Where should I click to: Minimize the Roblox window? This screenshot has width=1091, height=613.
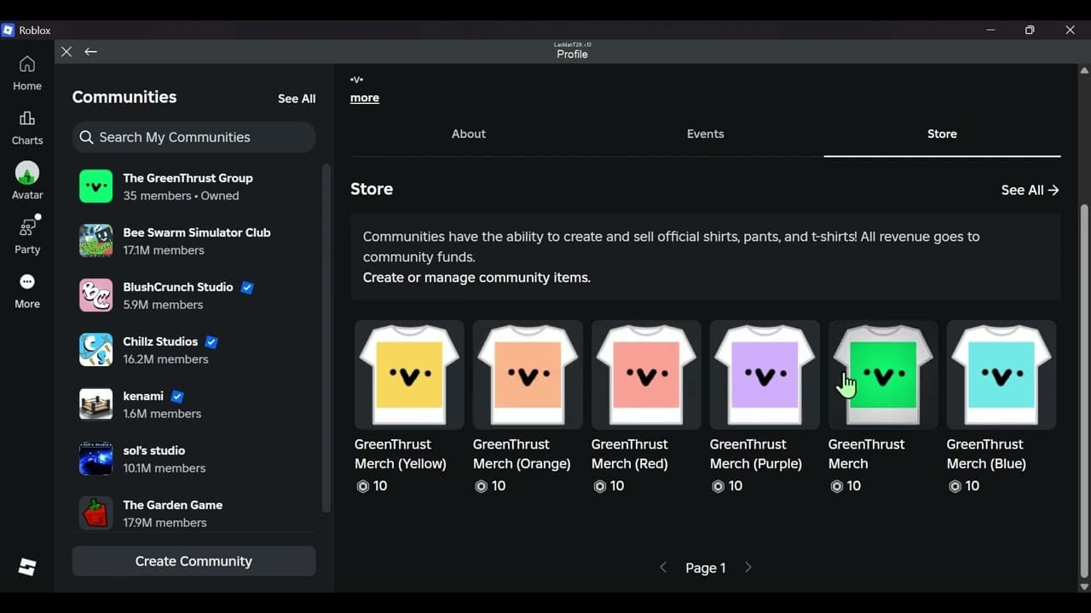pos(990,30)
